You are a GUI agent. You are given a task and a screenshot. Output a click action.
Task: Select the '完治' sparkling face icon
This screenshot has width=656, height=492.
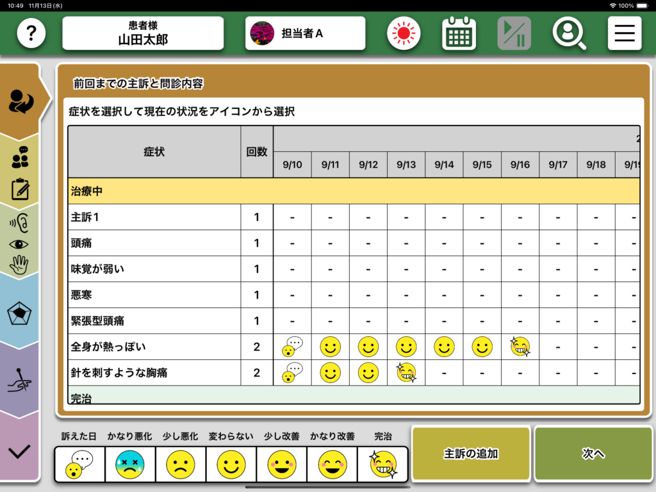pyautogui.click(x=383, y=464)
